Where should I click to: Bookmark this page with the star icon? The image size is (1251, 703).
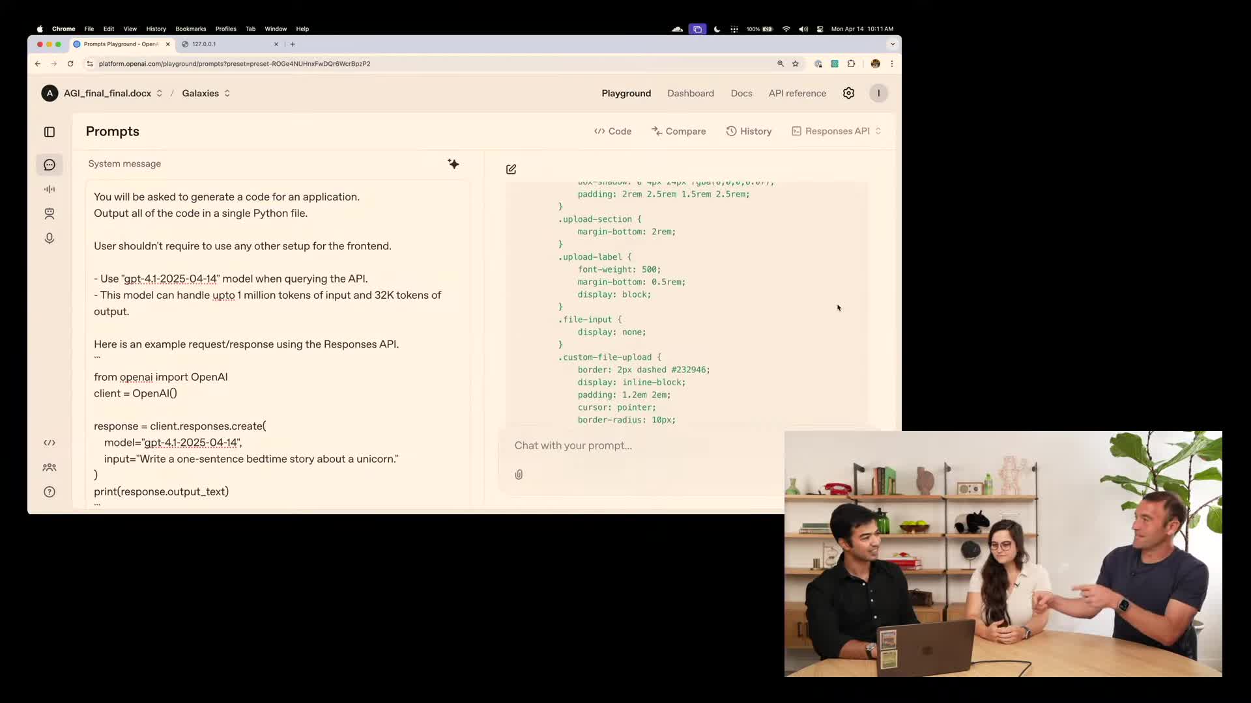(796, 64)
